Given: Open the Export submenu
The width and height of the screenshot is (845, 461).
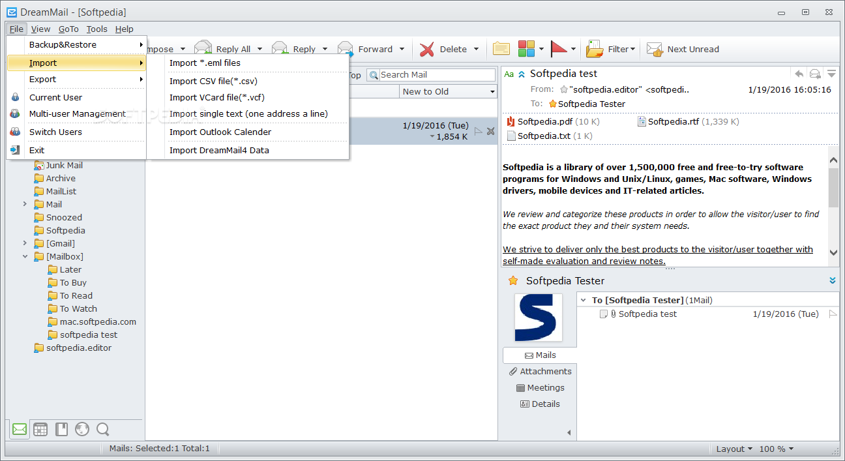Looking at the screenshot, I should click(76, 79).
